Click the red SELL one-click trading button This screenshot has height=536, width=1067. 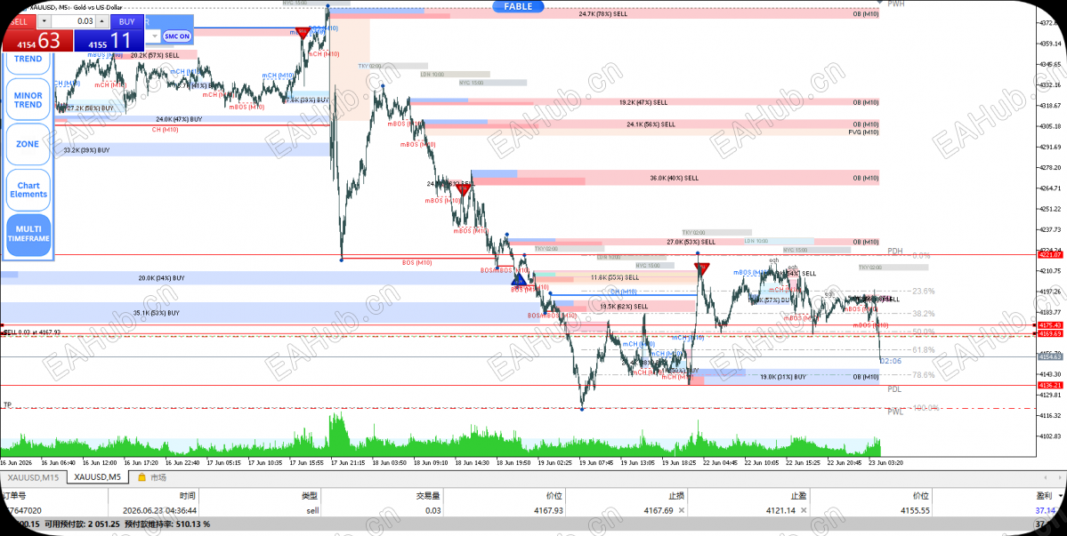19,21
